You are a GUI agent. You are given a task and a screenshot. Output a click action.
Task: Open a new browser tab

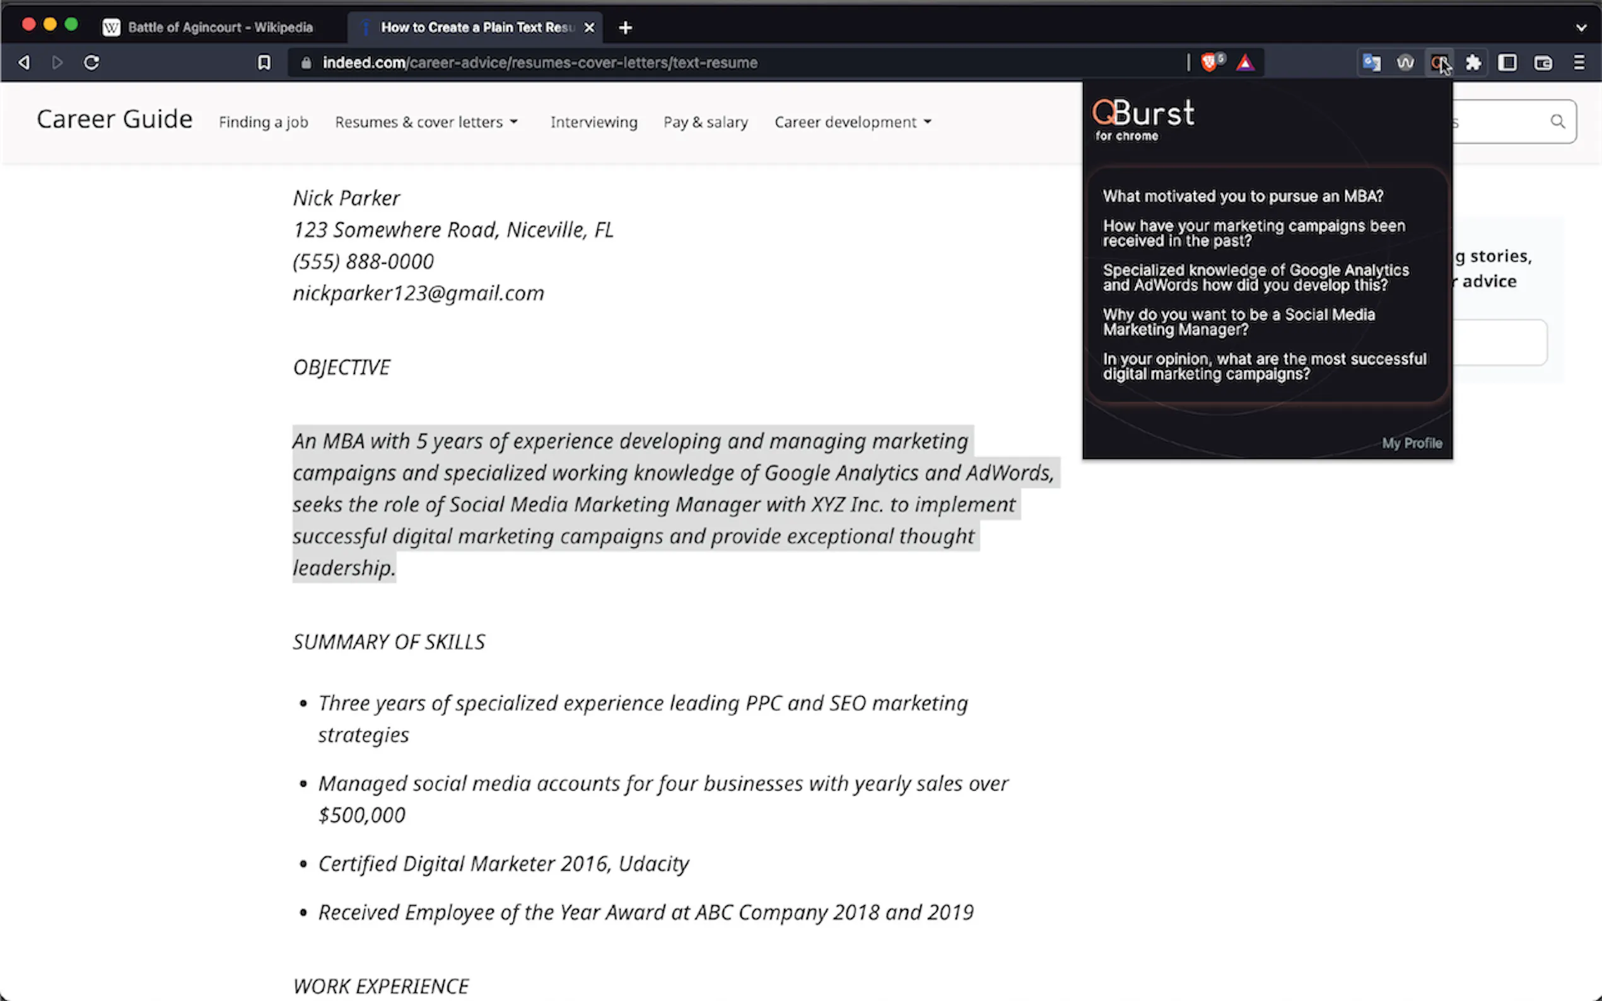[x=625, y=27]
